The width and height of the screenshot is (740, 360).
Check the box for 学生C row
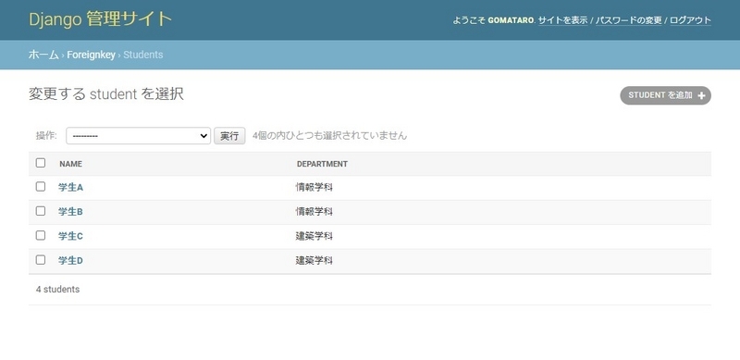point(41,235)
